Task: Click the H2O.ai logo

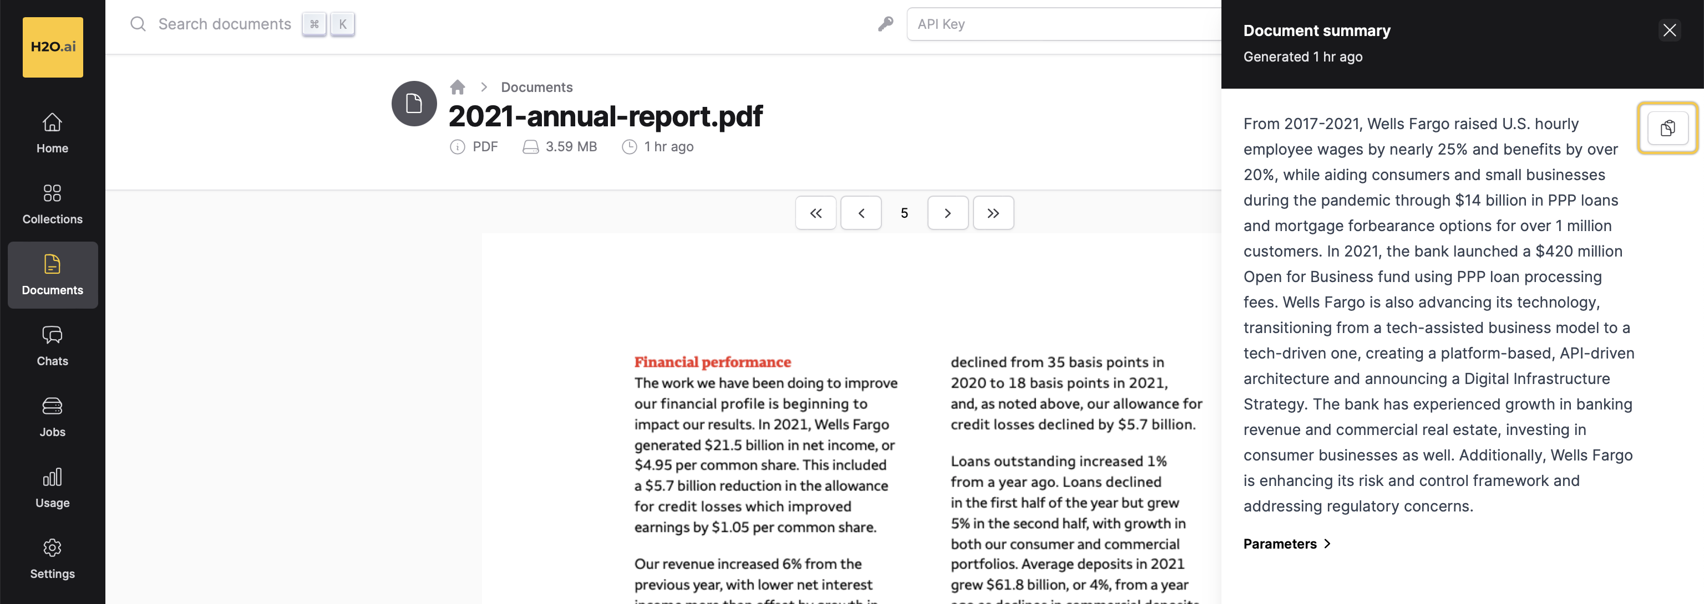Action: click(53, 47)
